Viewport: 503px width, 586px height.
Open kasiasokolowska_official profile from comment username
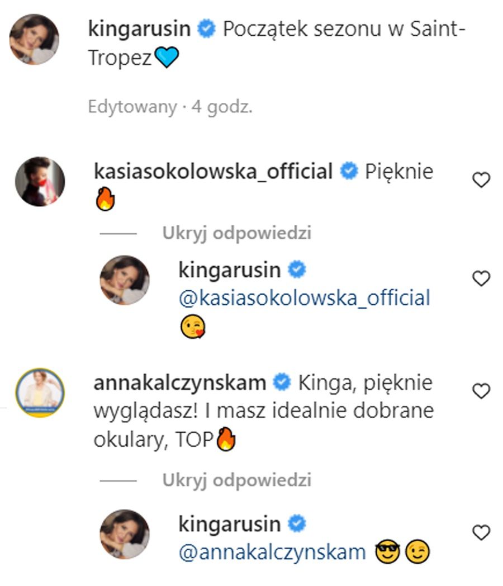[x=213, y=172]
